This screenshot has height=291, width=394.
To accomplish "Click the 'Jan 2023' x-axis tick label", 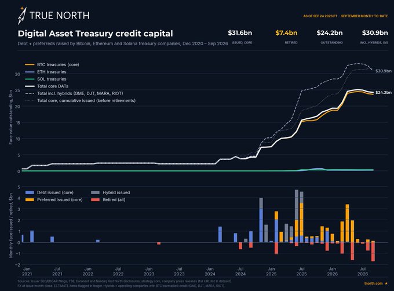I will [149, 271].
